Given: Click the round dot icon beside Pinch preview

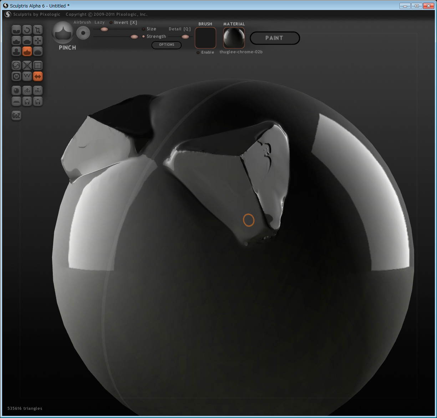Looking at the screenshot, I should click(83, 33).
